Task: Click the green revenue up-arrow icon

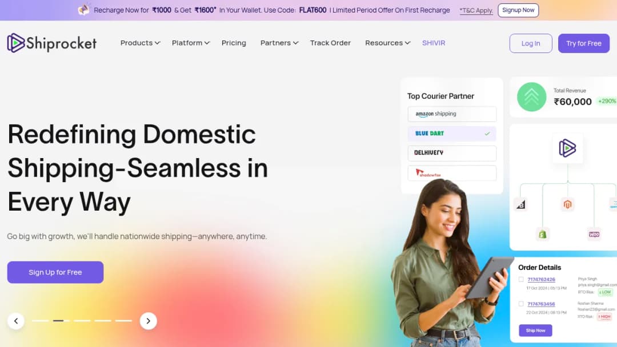Action: [532, 96]
